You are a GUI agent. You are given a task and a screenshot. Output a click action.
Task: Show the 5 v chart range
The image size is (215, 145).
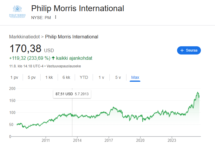click(x=118, y=77)
